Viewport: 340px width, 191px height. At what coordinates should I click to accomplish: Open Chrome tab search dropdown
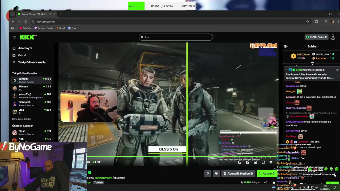coord(12,14)
